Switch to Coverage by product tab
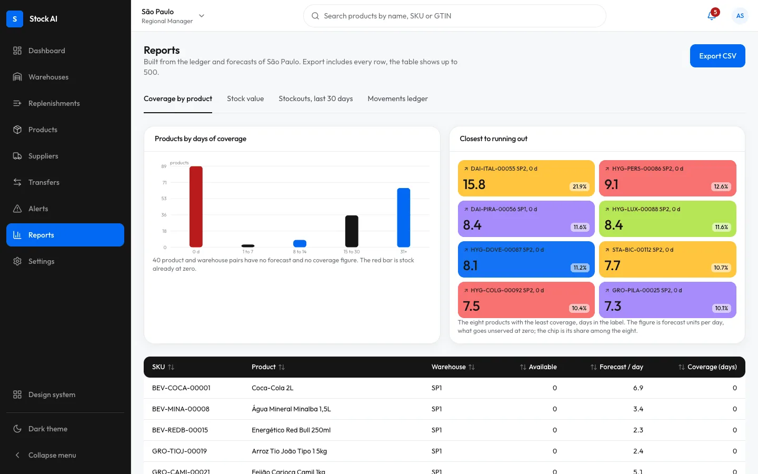This screenshot has height=474, width=758. [x=178, y=99]
